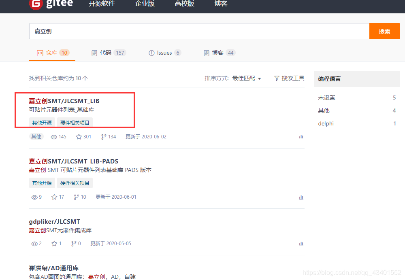Click 其他开源 tag under JLCSMT_LIB
Screen dimensions: 405x280
pyautogui.click(x=42, y=123)
